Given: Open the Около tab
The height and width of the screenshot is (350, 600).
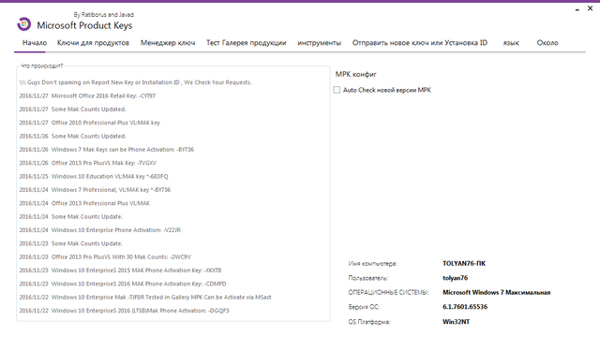Looking at the screenshot, I should (547, 43).
